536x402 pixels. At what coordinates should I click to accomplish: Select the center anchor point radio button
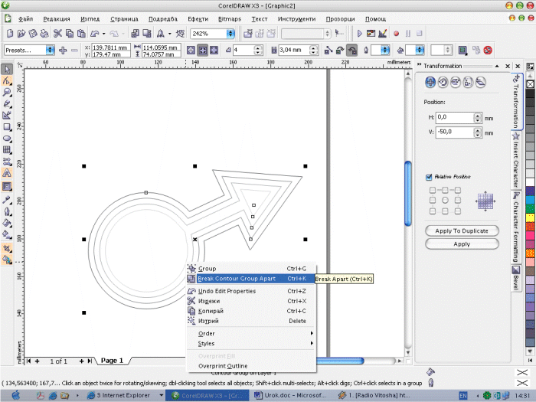445,201
